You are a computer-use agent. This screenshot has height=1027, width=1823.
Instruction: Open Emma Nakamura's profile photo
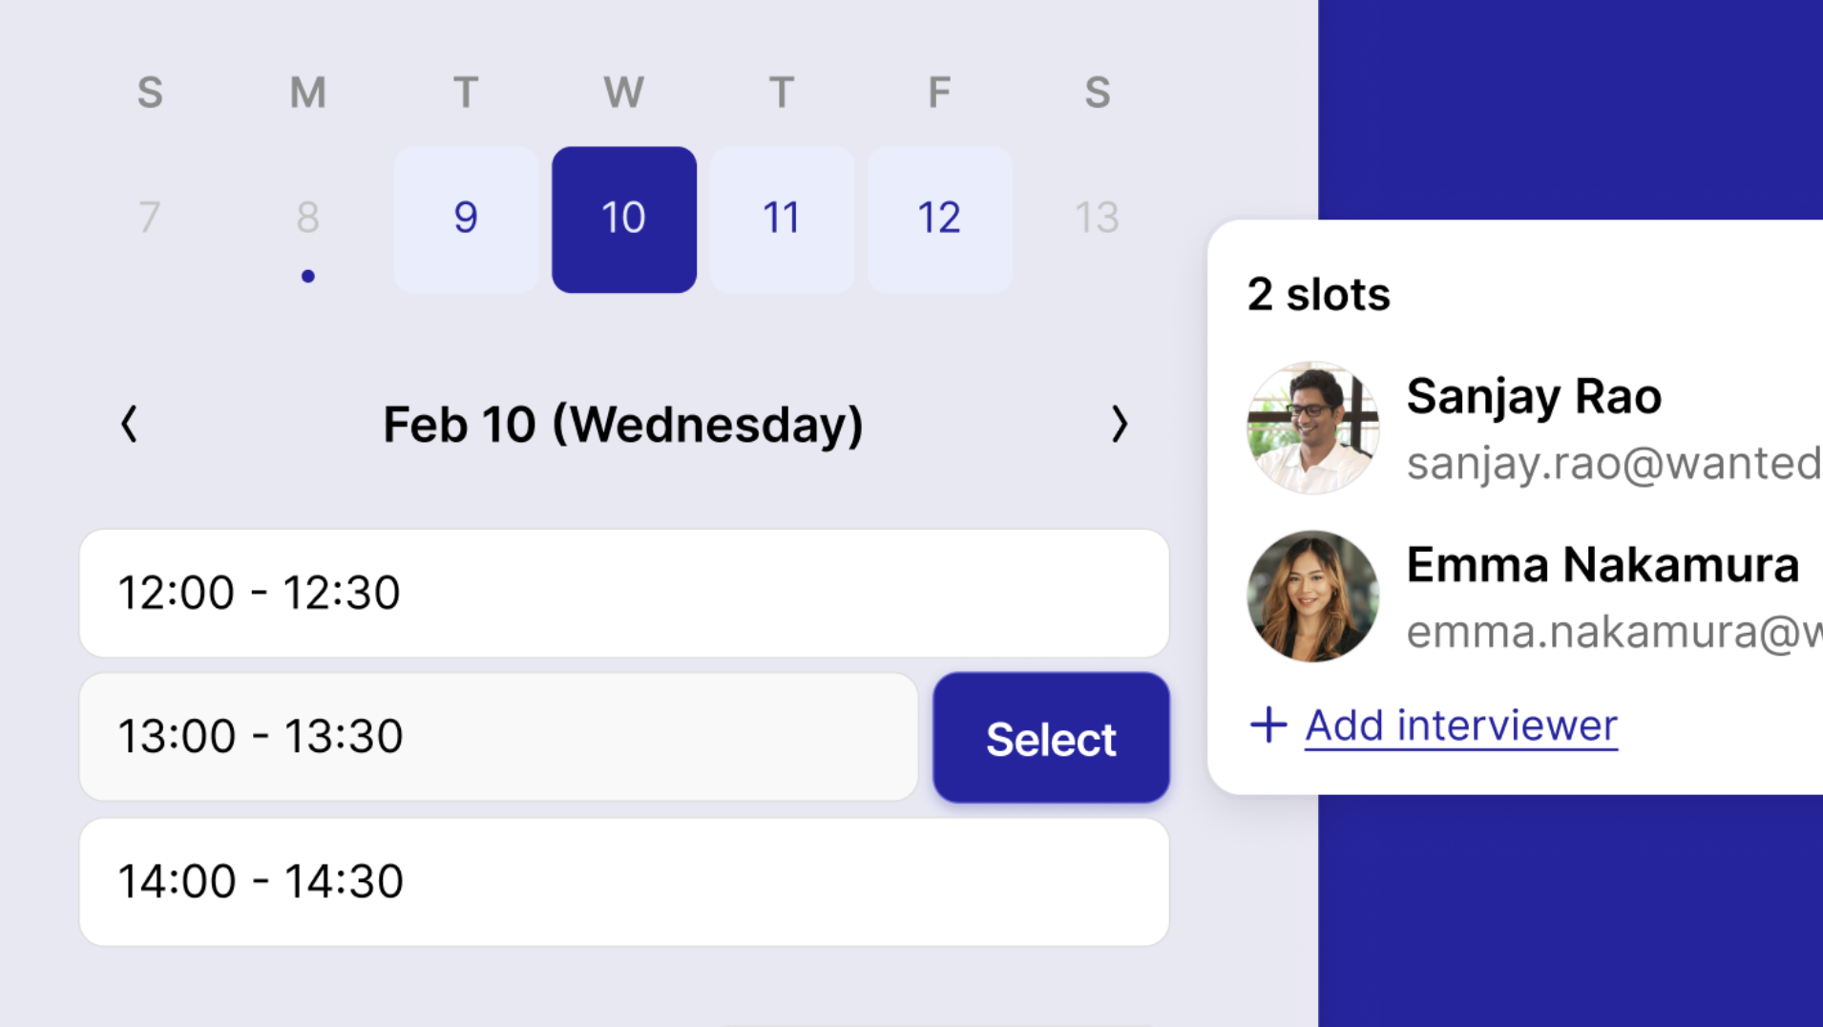(x=1312, y=597)
